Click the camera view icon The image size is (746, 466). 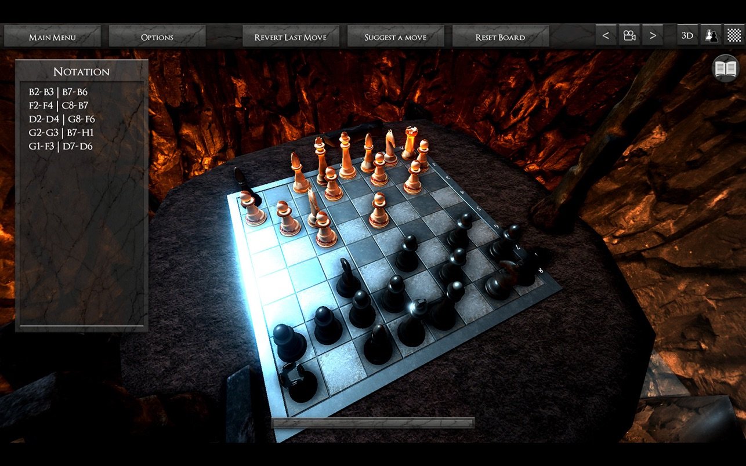click(x=629, y=36)
